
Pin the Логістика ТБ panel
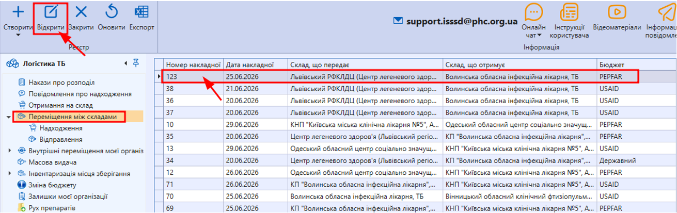(x=136, y=63)
